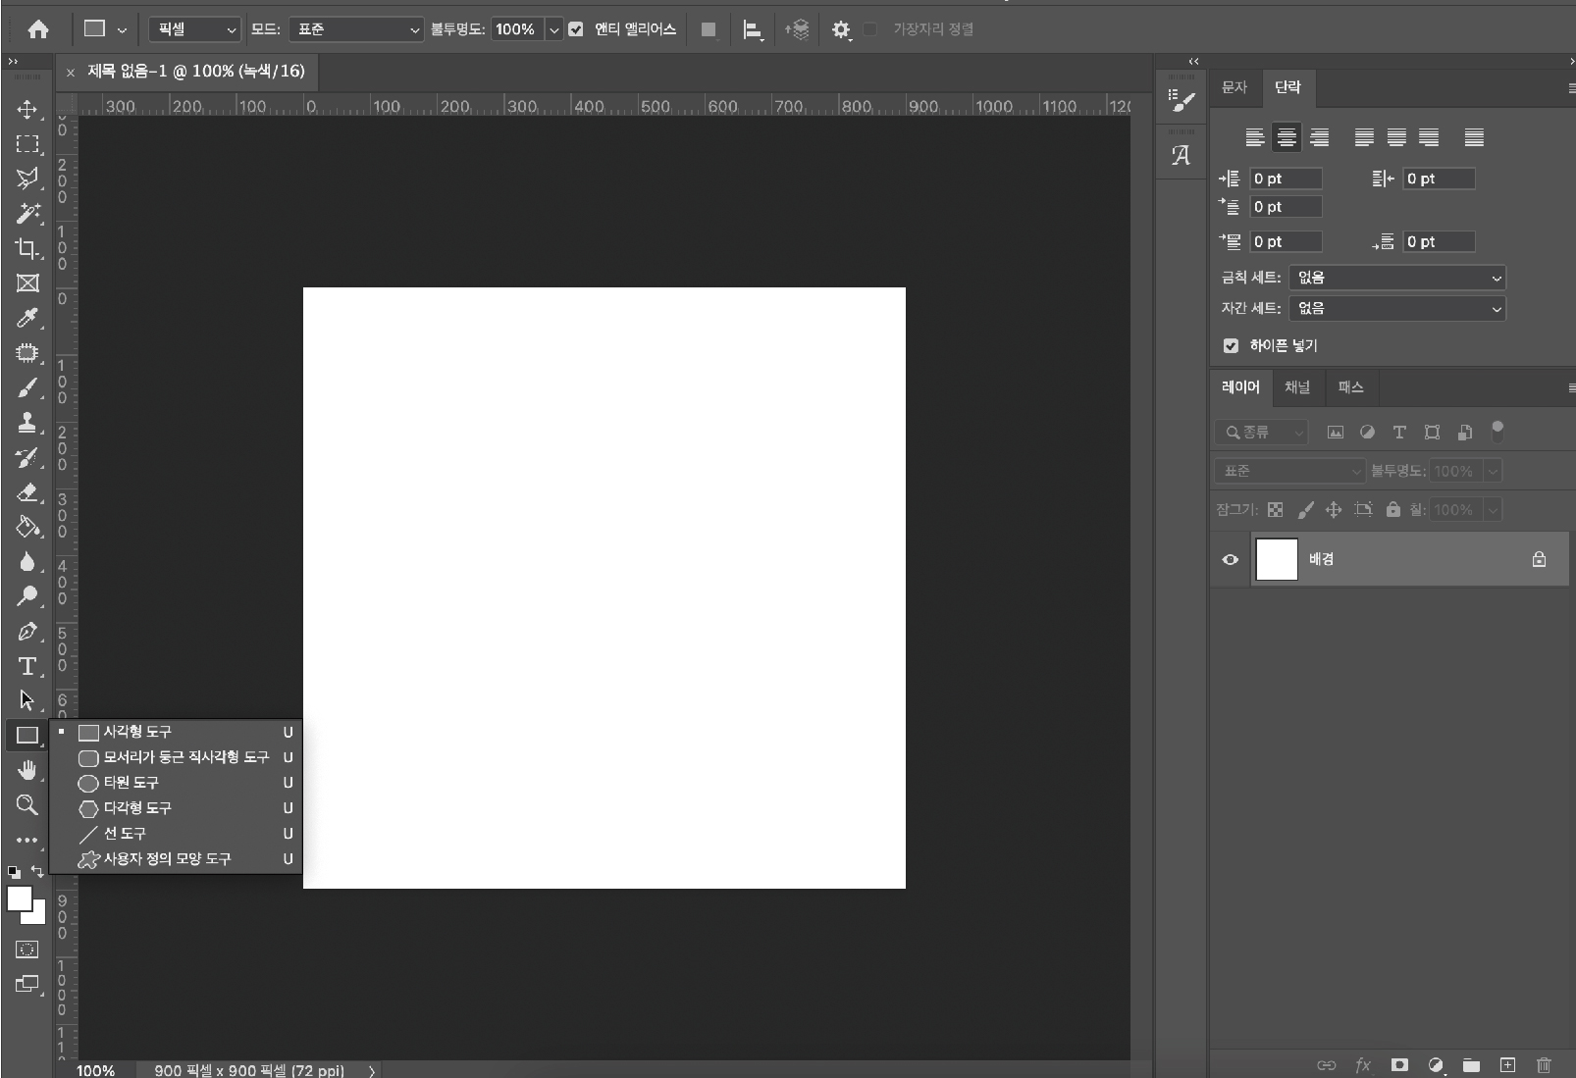Select the Pen tool
Viewport: 1576px width, 1078px height.
pyautogui.click(x=27, y=632)
